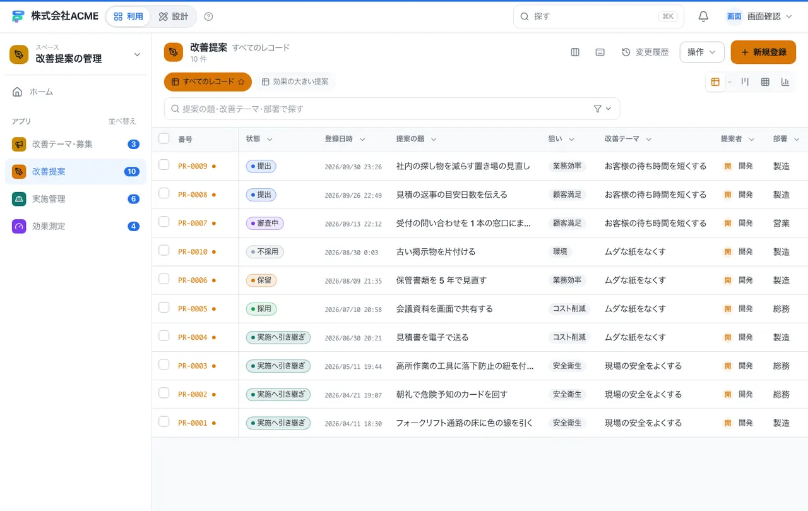Select the 効果の大きい提案 view tab
Image resolution: width=808 pixels, height=511 pixels.
coord(295,82)
